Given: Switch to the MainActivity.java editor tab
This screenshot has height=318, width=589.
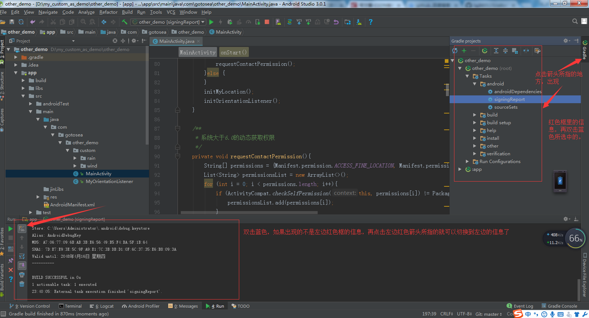Looking at the screenshot, I should point(176,41).
